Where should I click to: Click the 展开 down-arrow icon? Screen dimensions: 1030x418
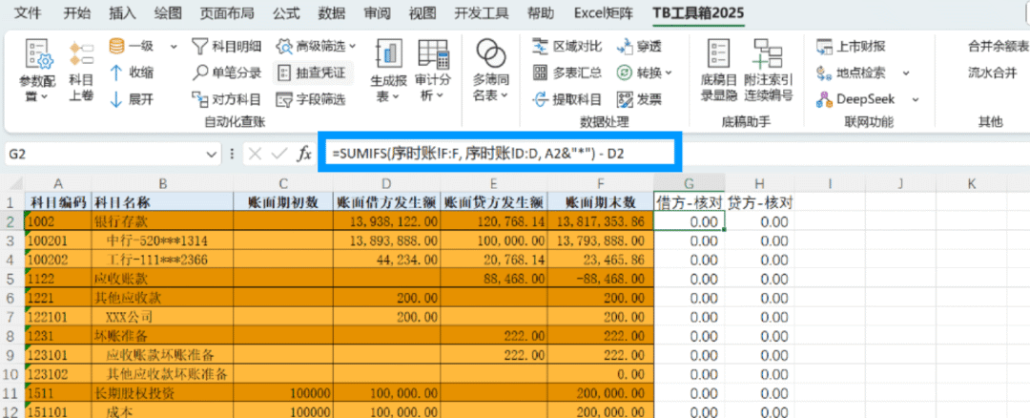click(x=116, y=99)
